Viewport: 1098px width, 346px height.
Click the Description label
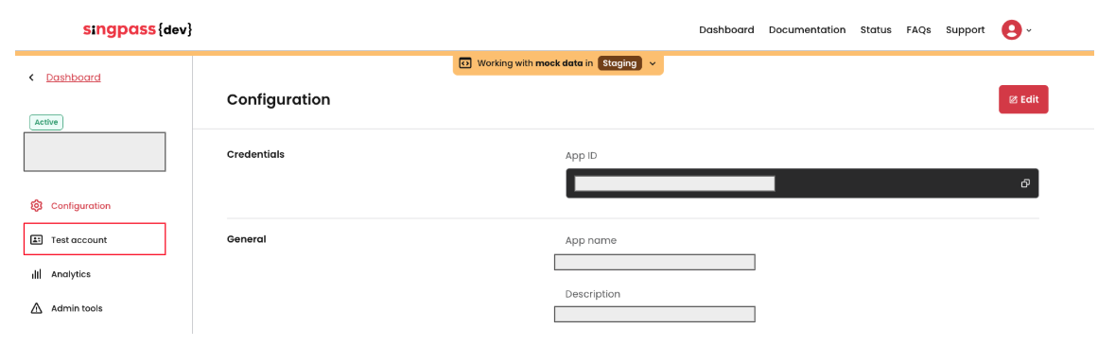(x=592, y=293)
